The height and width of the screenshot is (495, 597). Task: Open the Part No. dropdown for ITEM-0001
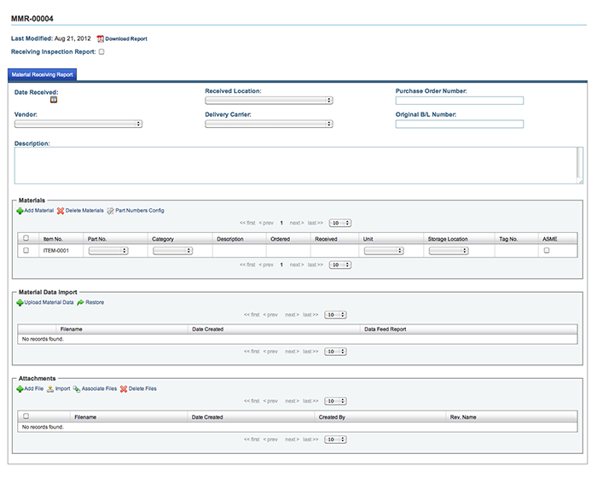(108, 251)
